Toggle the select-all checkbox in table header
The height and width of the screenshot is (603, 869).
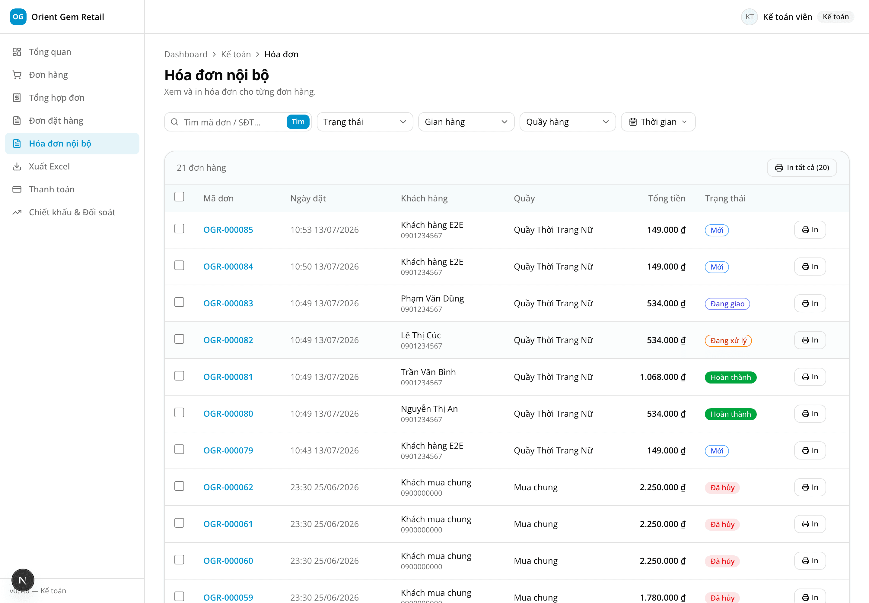click(x=179, y=197)
